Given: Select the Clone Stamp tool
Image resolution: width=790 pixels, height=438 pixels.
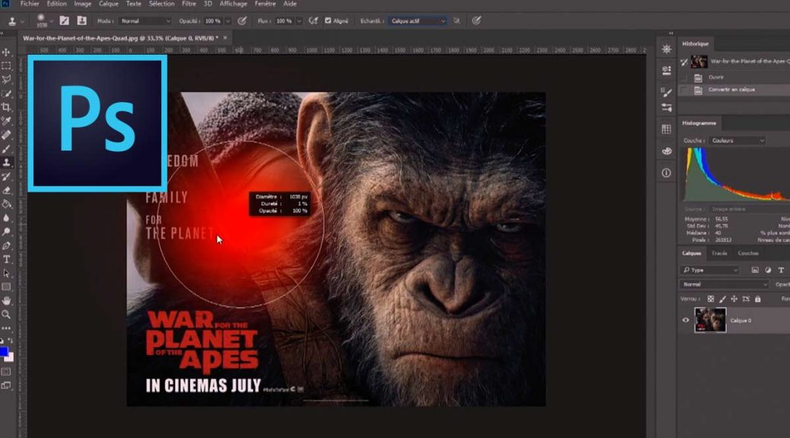Looking at the screenshot, I should coord(6,163).
